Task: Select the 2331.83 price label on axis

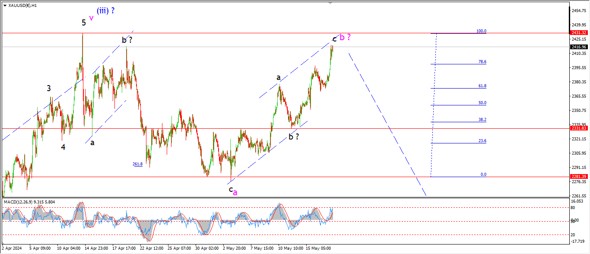Action: (578, 128)
